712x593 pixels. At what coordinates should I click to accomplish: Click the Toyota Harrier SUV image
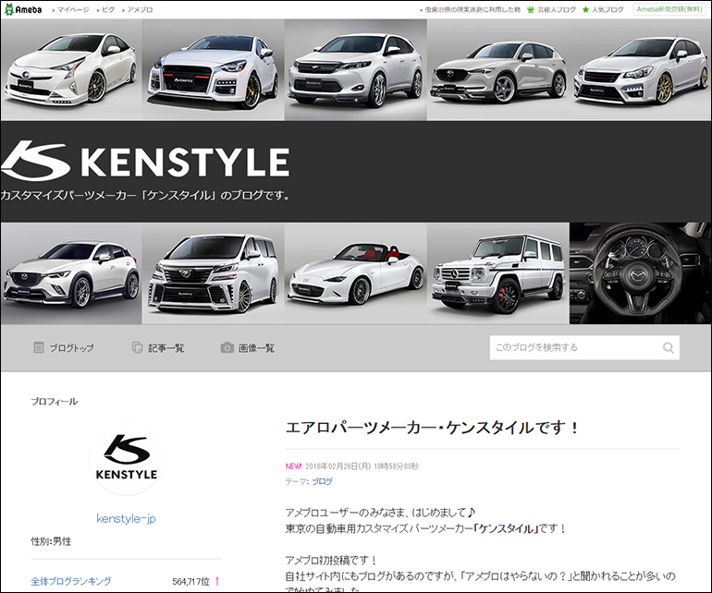point(356,70)
